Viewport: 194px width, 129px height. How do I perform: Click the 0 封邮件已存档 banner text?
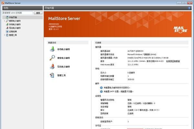point(55,26)
